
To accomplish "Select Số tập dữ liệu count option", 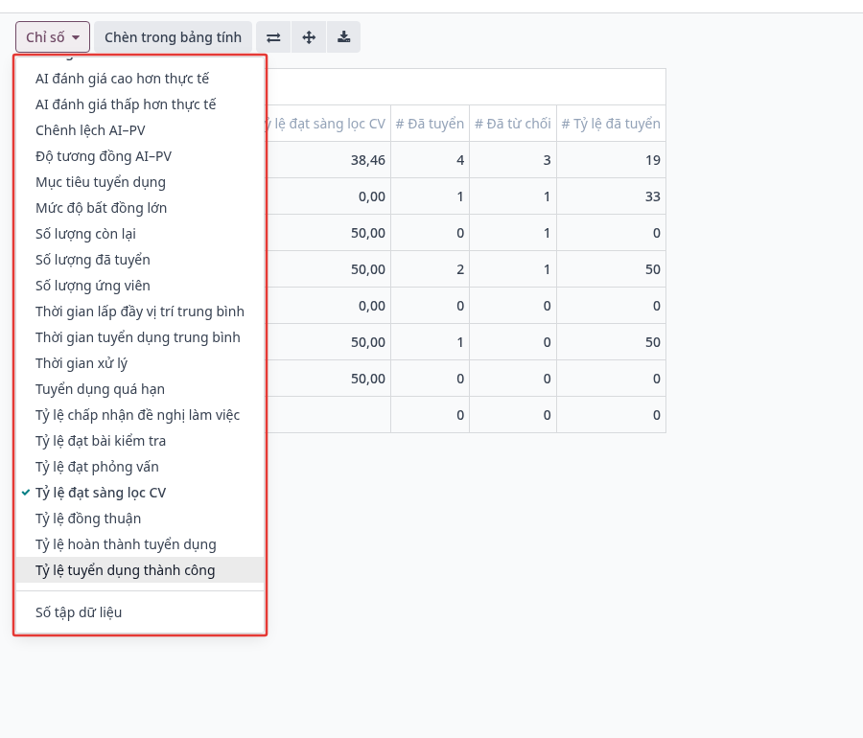I will tap(140, 612).
